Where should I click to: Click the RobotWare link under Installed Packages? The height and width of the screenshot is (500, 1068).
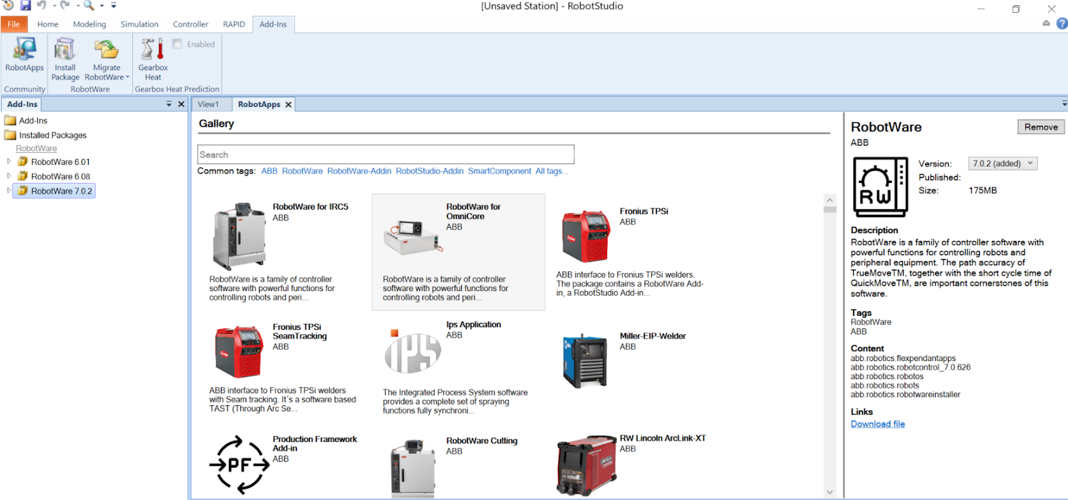(36, 148)
